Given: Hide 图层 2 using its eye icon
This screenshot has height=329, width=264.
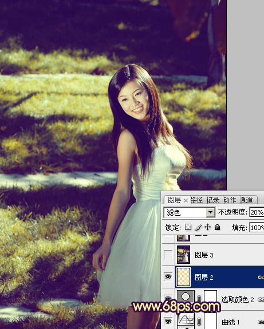Looking at the screenshot, I should tap(168, 277).
